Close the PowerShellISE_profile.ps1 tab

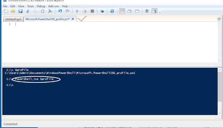73,19
